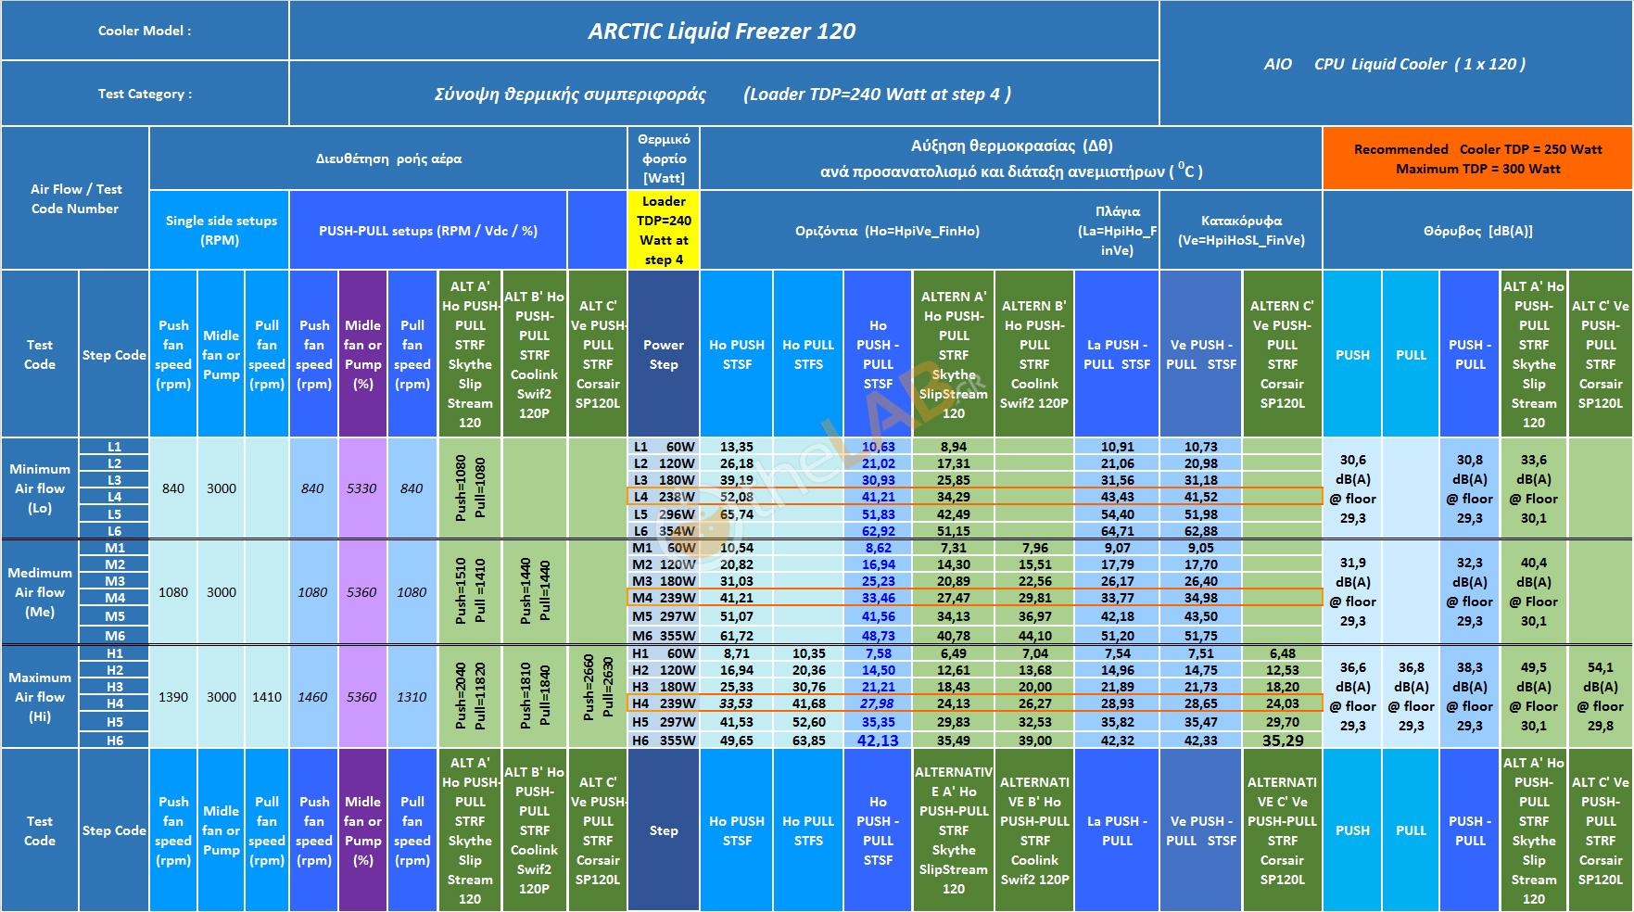
Task: Click the large value "35,29" in row H6
Action: tap(1282, 741)
